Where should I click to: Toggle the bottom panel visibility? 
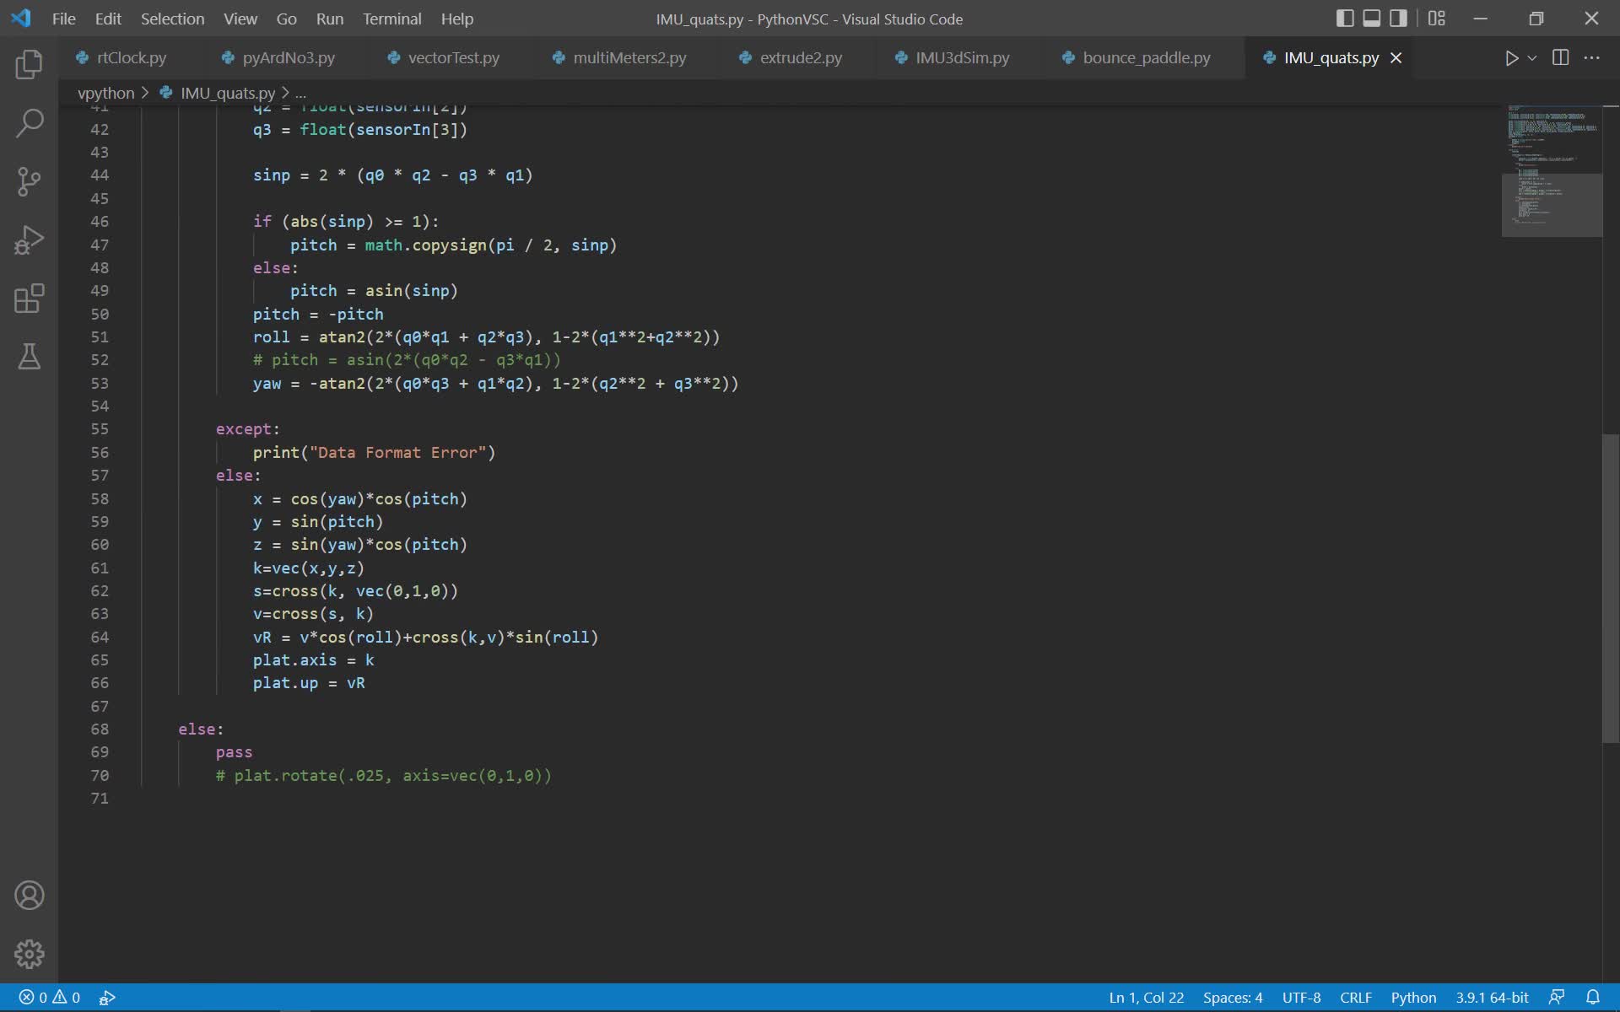click(1372, 18)
